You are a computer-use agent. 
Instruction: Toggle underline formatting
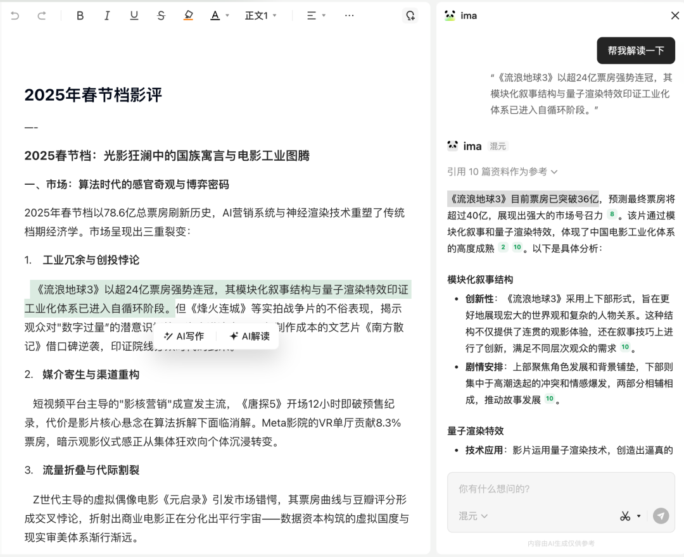click(134, 15)
